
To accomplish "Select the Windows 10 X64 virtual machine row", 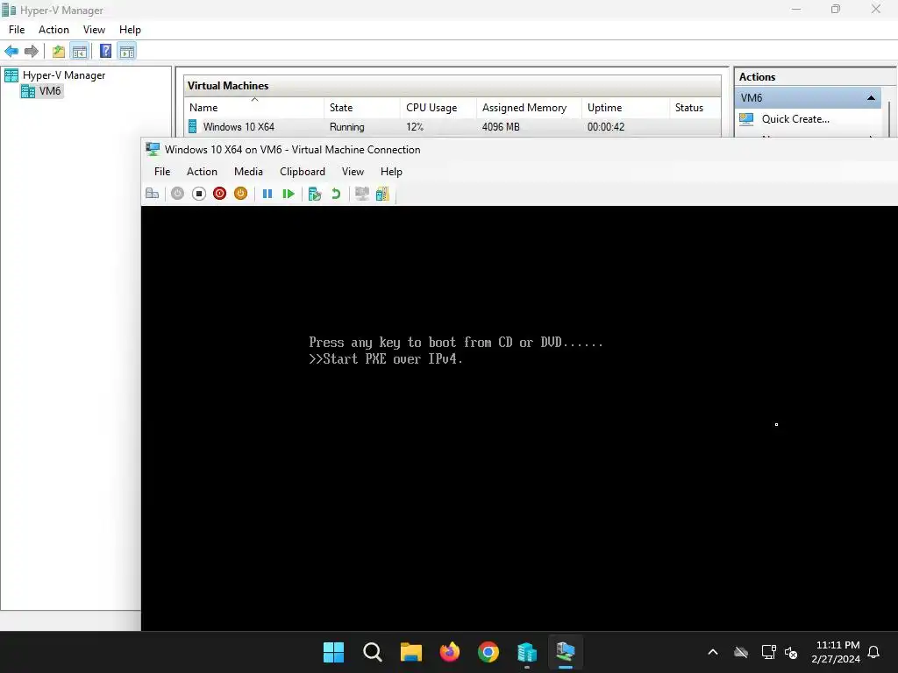I will click(453, 127).
